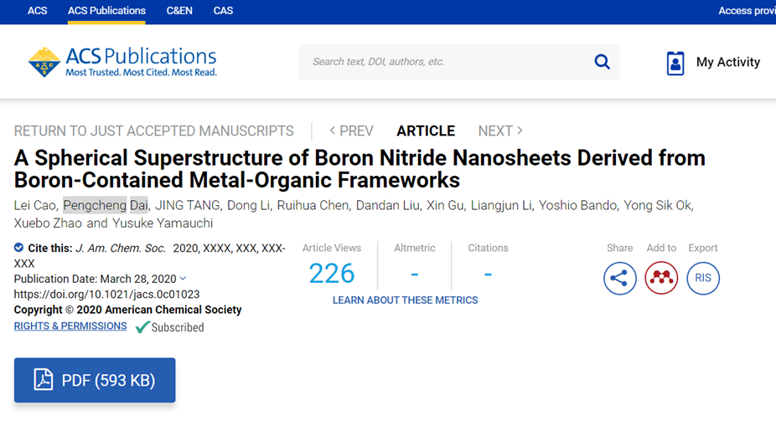The image size is (776, 426).
Task: Click the search magnifier icon
Action: [602, 62]
